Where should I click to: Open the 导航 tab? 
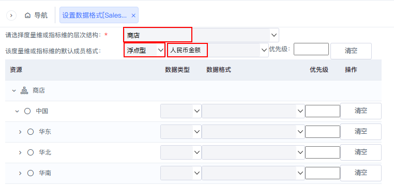[x=36, y=15]
